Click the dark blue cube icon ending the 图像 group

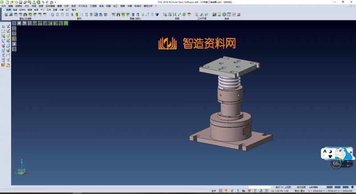(157, 15)
